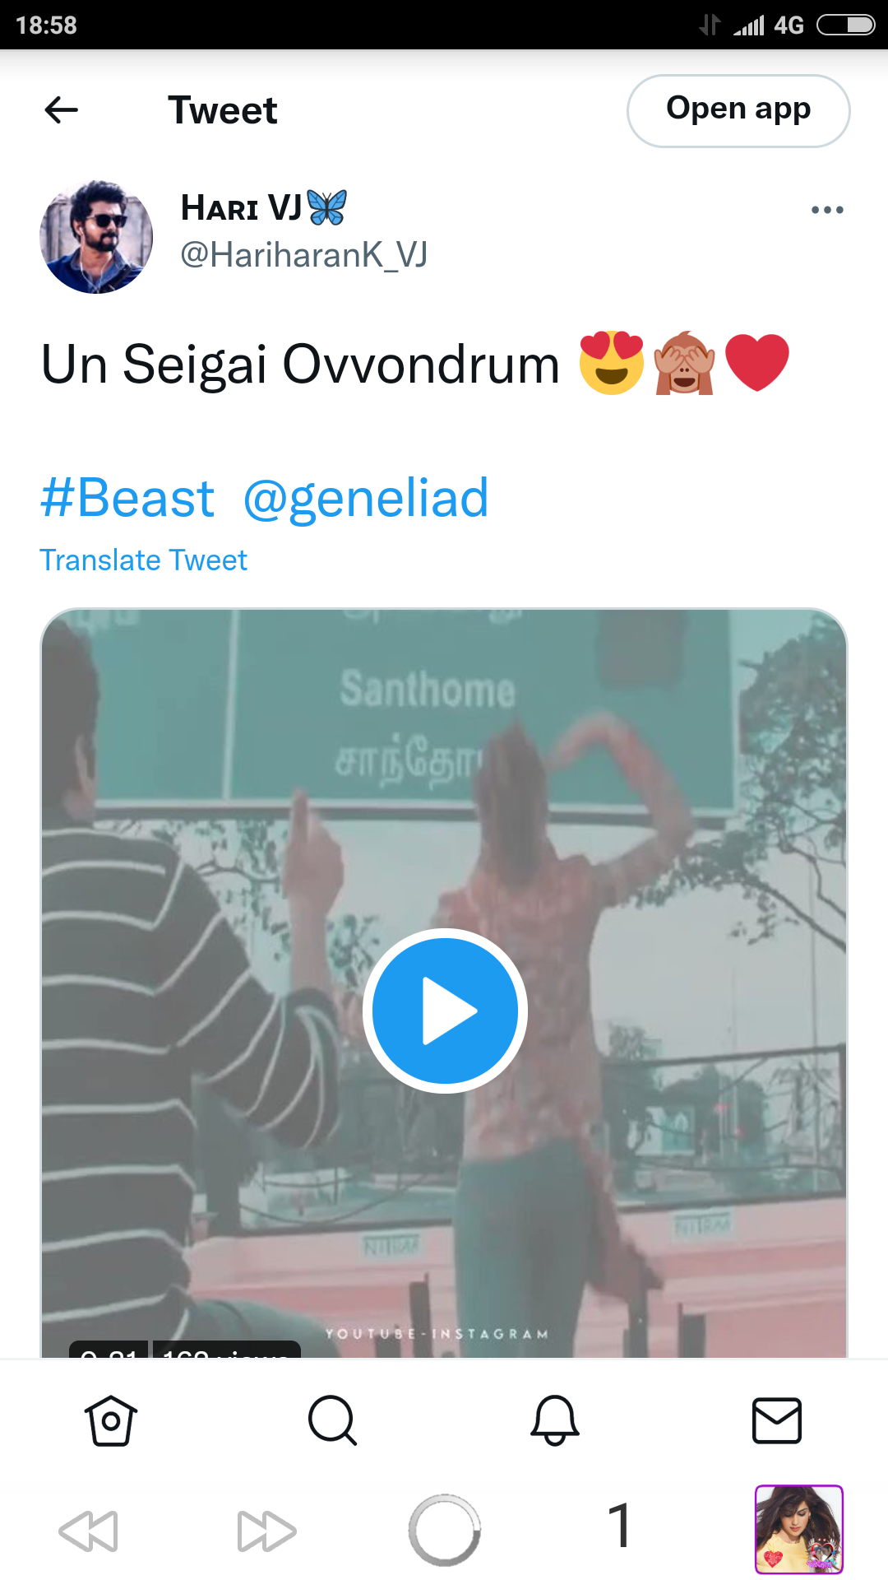This screenshot has width=888, height=1580.
Task: Go to Twitter Home tab
Action: [110, 1420]
